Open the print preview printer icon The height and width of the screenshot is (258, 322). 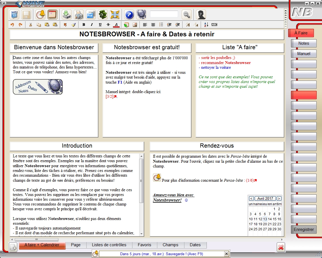79,15
